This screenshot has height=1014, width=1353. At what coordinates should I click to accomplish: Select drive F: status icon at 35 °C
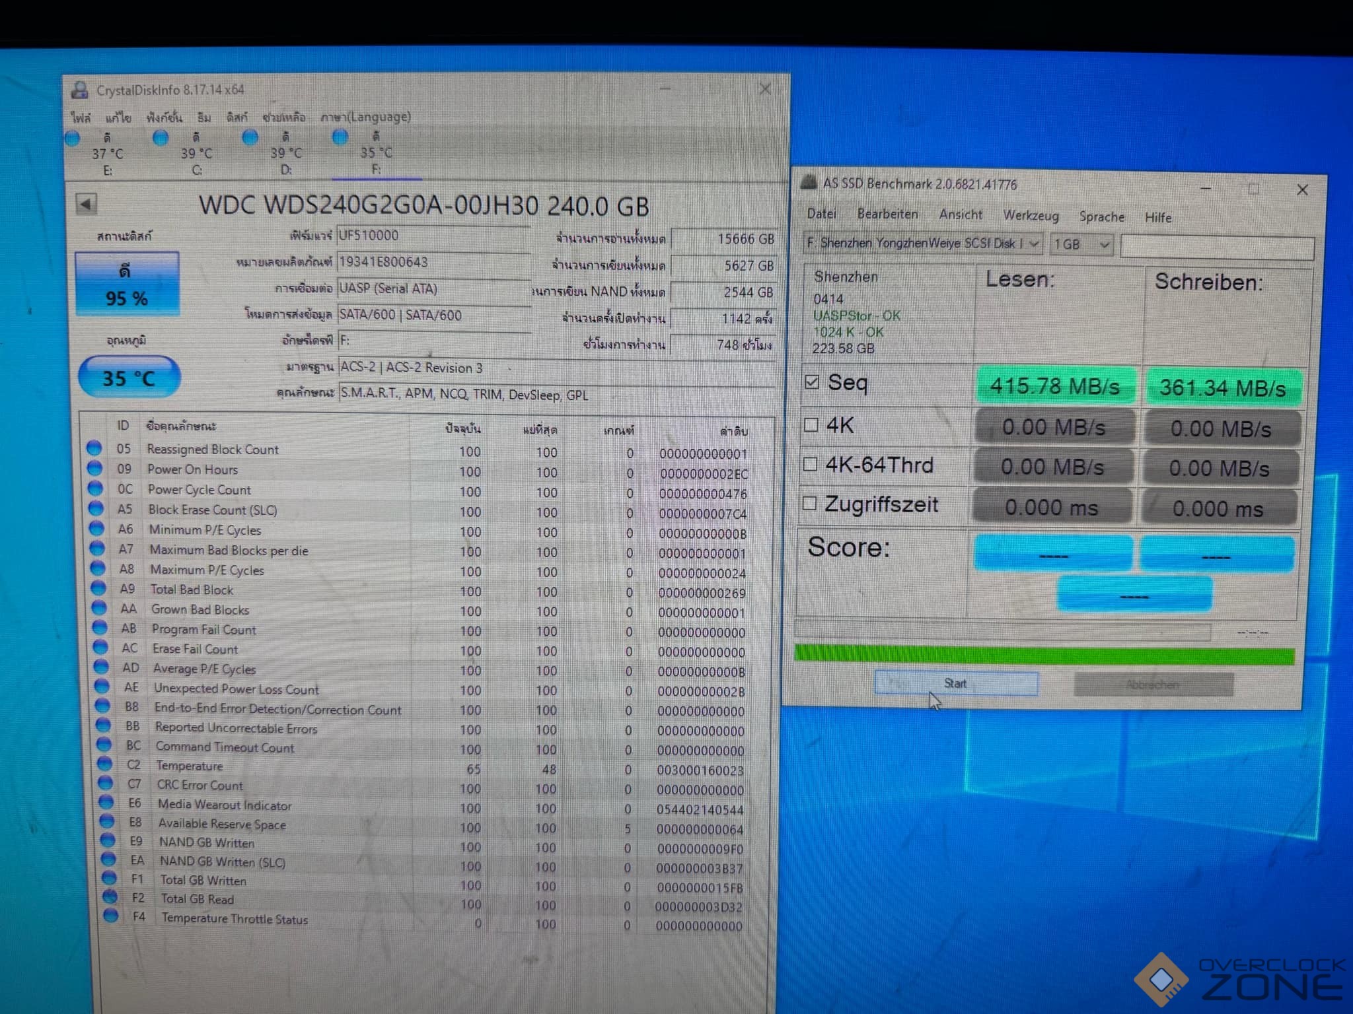(340, 137)
